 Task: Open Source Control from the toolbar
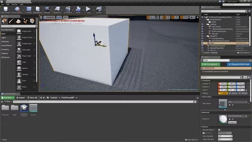(17, 9)
